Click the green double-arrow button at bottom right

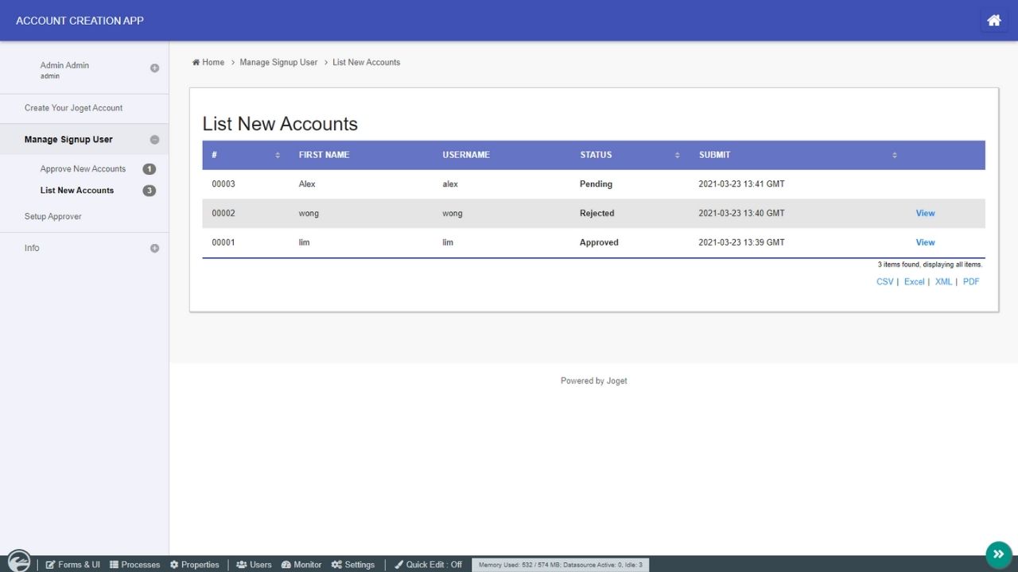click(998, 554)
